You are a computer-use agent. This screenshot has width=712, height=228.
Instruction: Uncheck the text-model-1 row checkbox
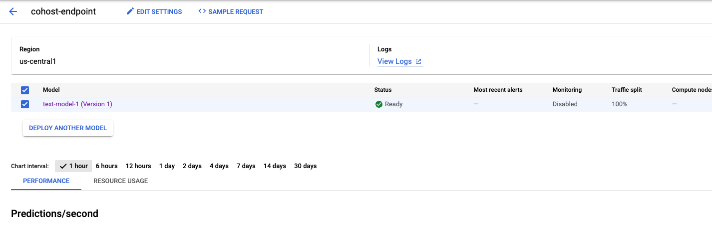[25, 104]
